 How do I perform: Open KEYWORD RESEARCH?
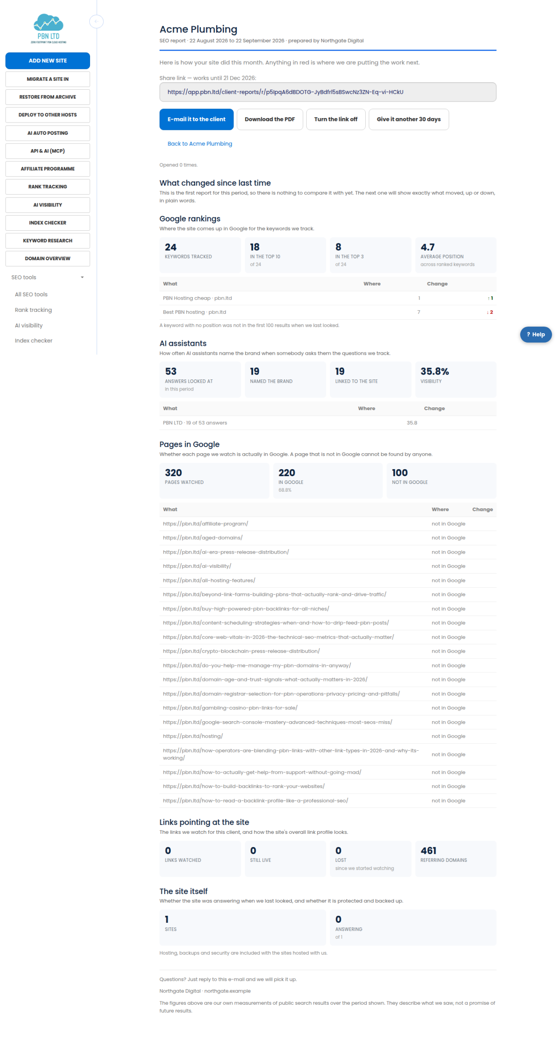click(x=48, y=240)
